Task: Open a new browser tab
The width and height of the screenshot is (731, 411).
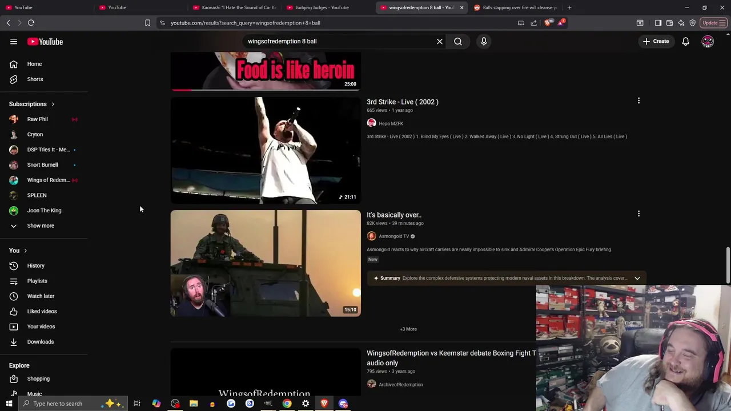Action: [569, 7]
